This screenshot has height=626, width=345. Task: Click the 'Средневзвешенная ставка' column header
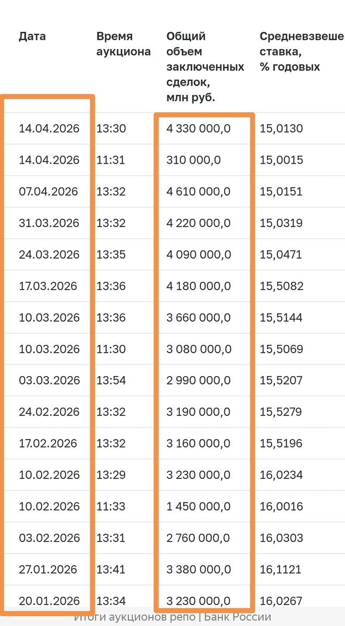[x=302, y=52]
